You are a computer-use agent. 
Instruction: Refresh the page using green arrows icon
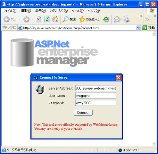tap(47, 19)
